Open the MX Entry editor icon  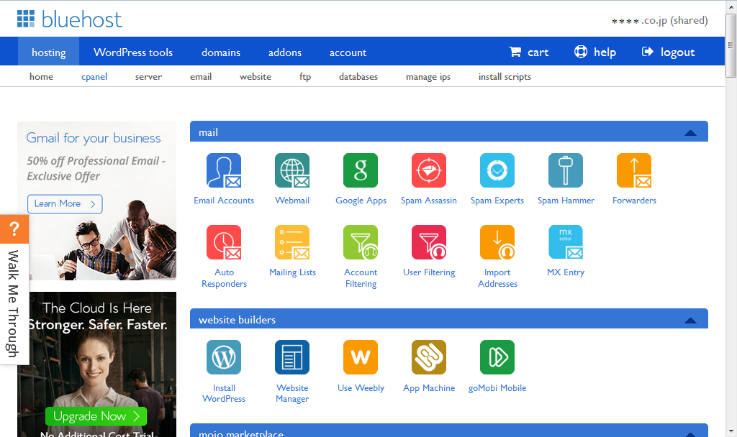(566, 242)
